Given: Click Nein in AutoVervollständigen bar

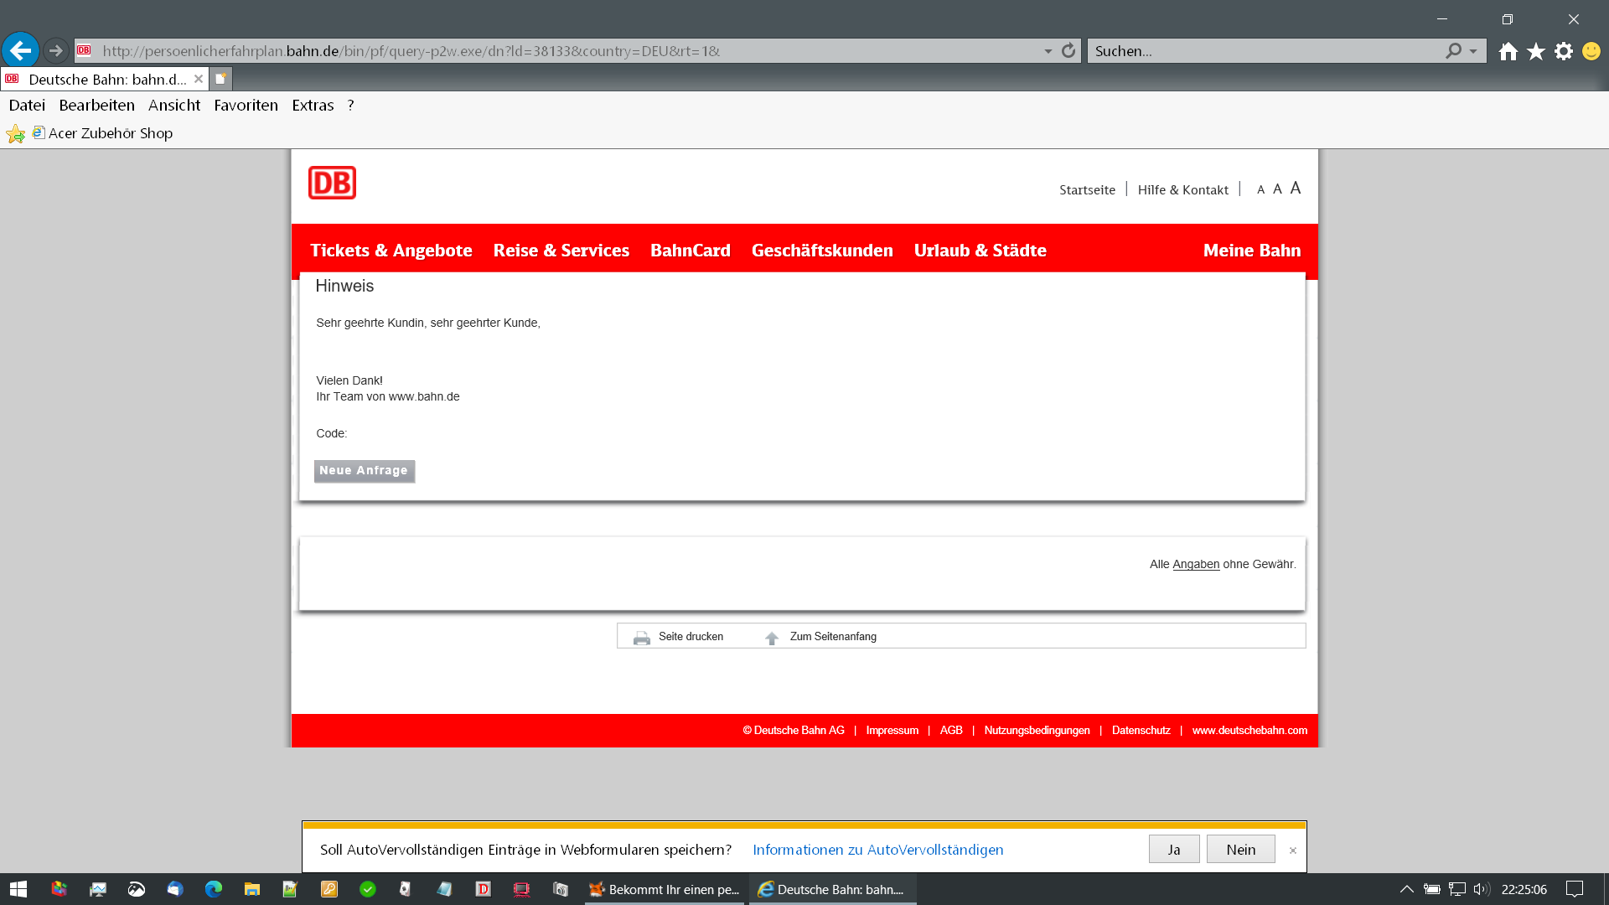Looking at the screenshot, I should [x=1240, y=850].
